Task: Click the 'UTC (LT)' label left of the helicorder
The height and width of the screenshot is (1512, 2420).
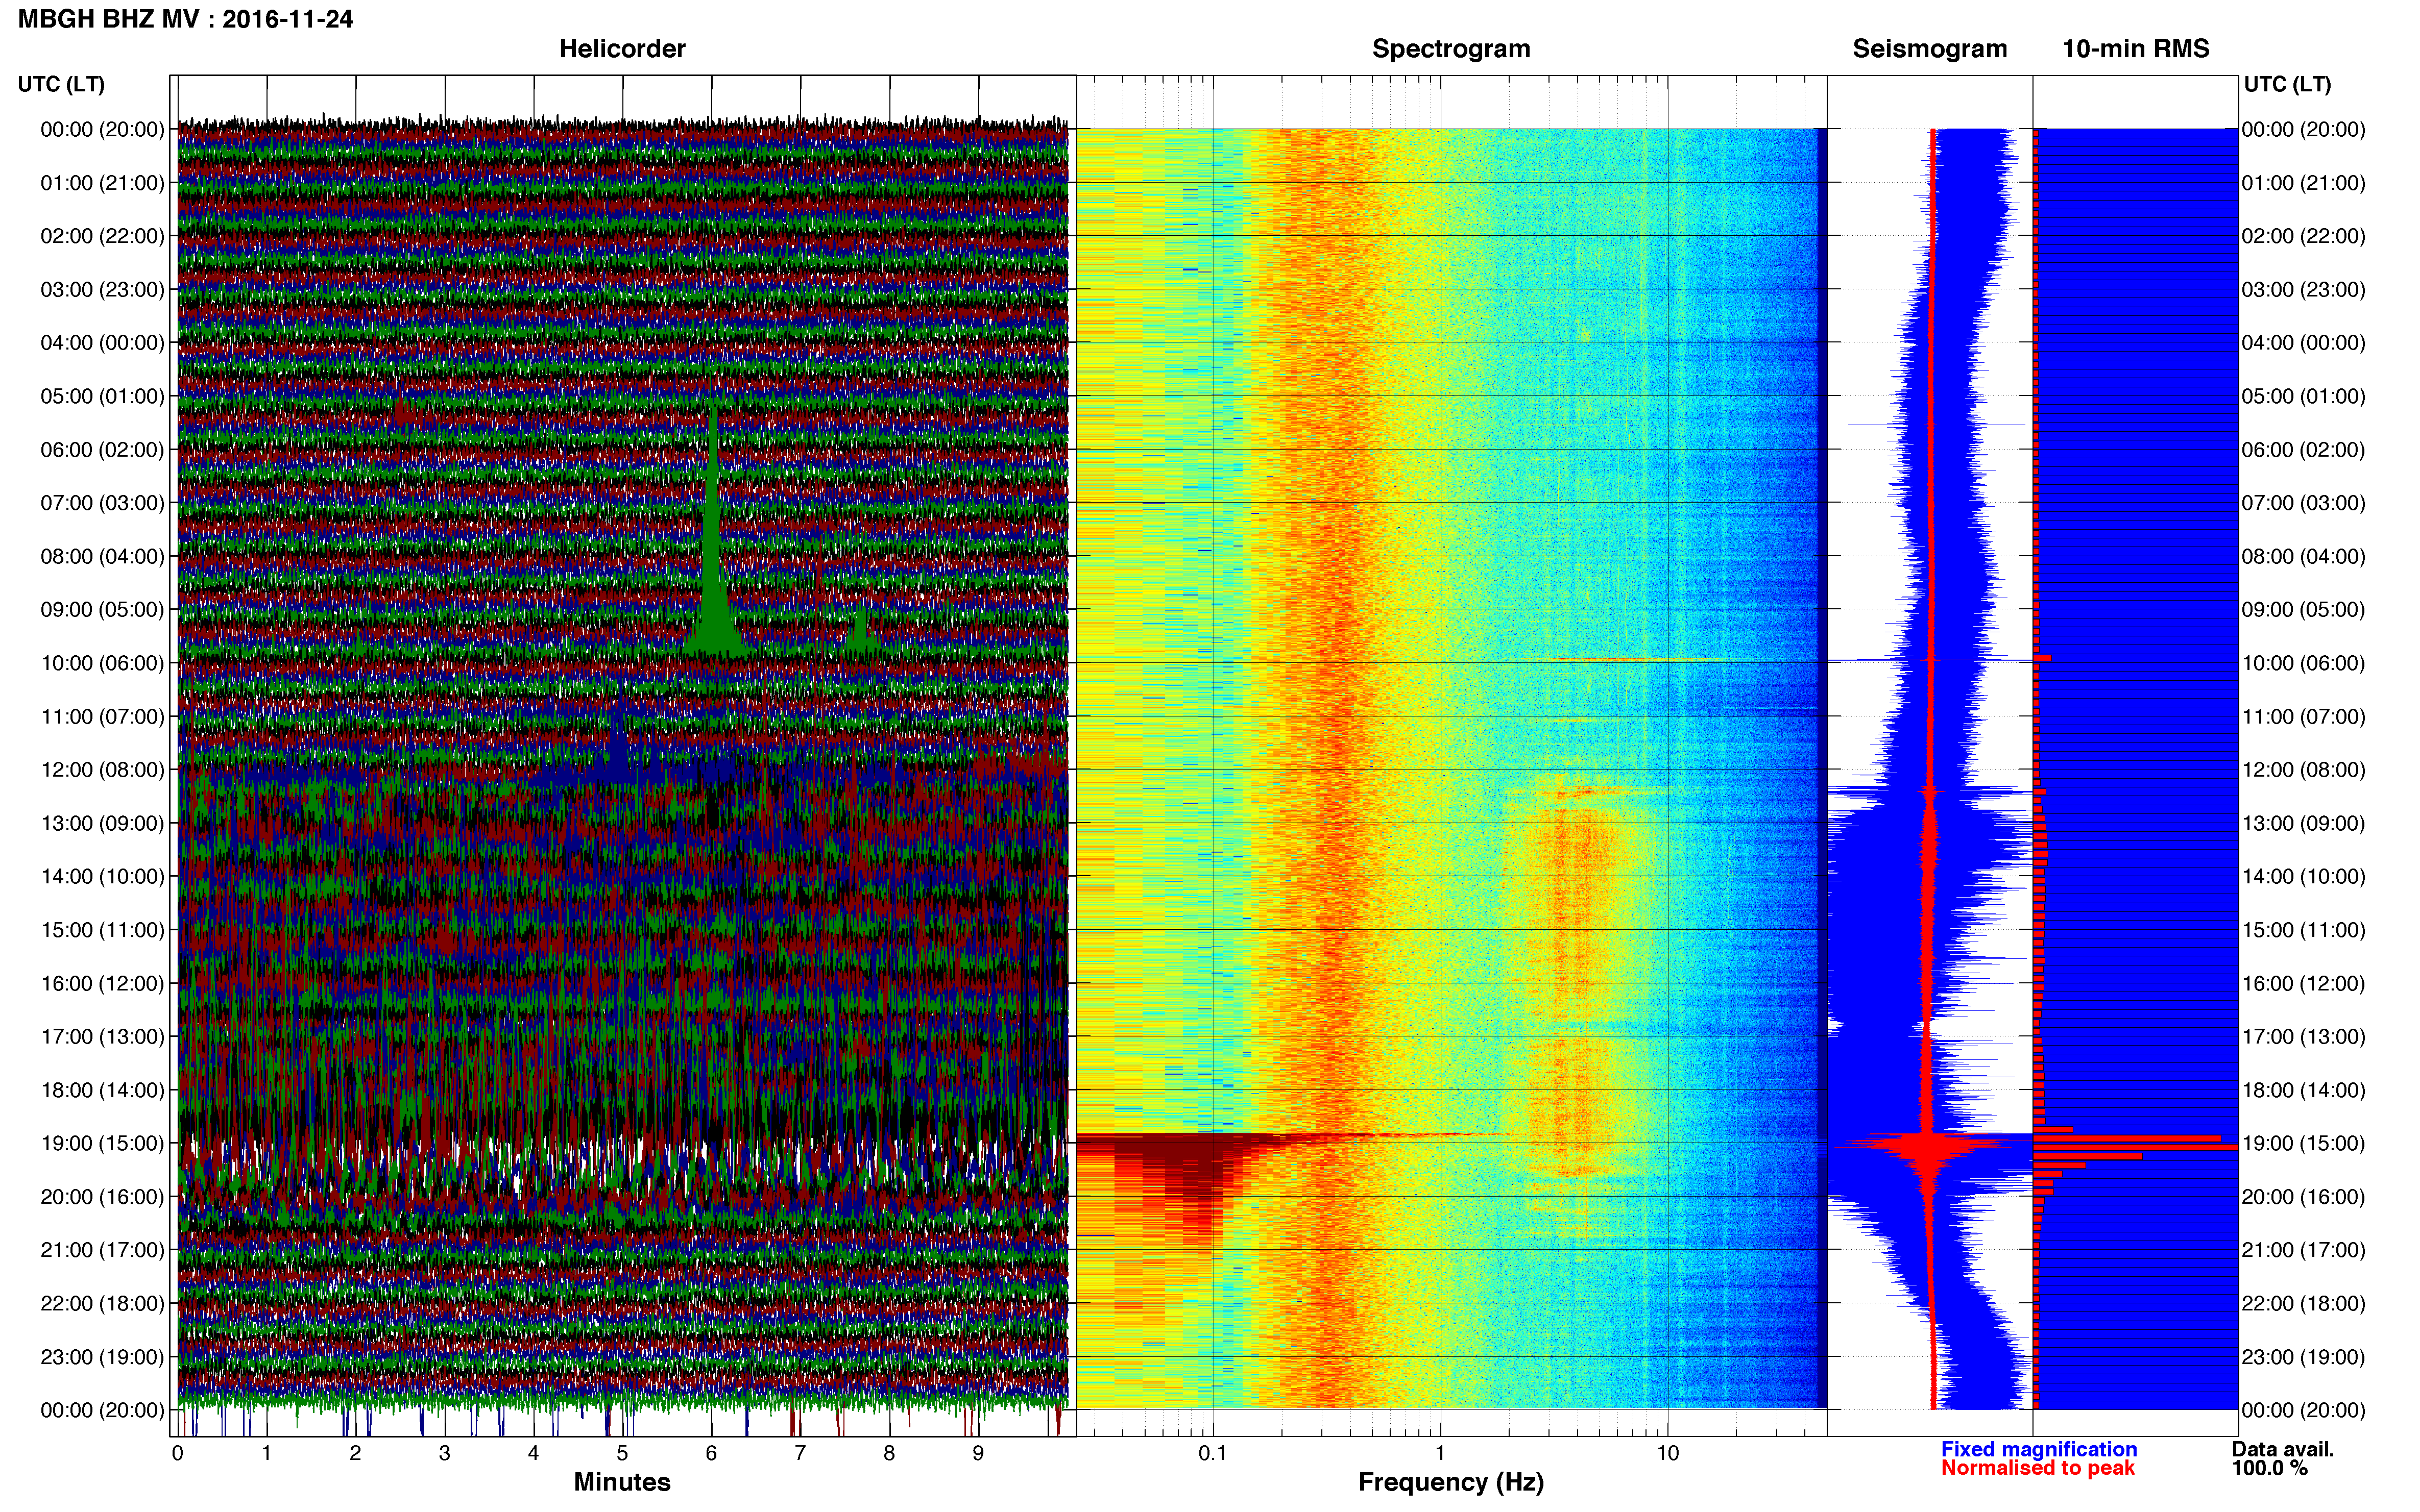Action: click(61, 84)
